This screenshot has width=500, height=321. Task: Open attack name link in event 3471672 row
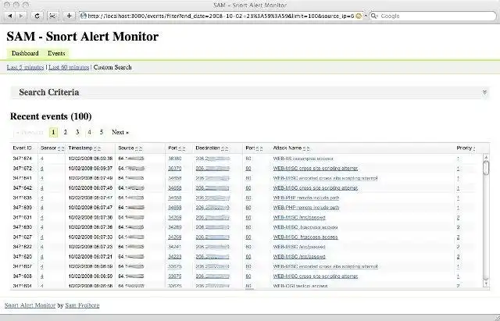tap(316, 168)
